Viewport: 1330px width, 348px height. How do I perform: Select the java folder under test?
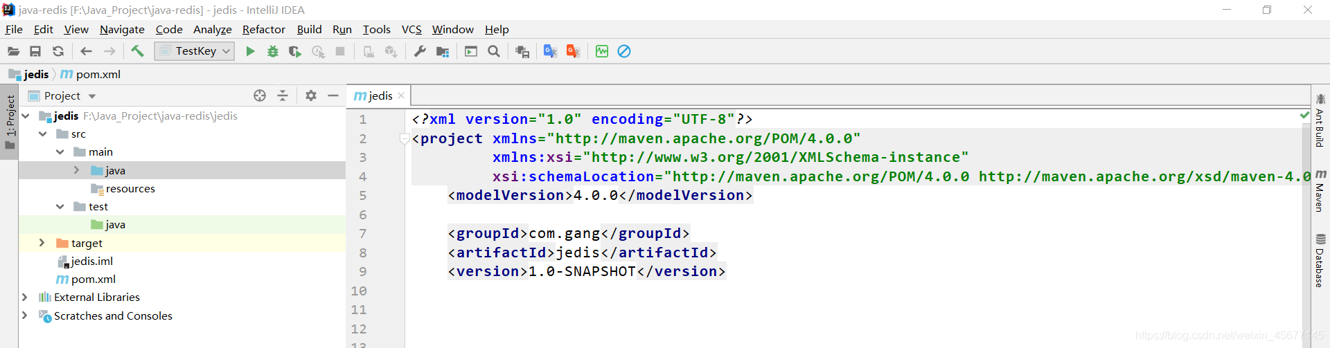point(108,224)
